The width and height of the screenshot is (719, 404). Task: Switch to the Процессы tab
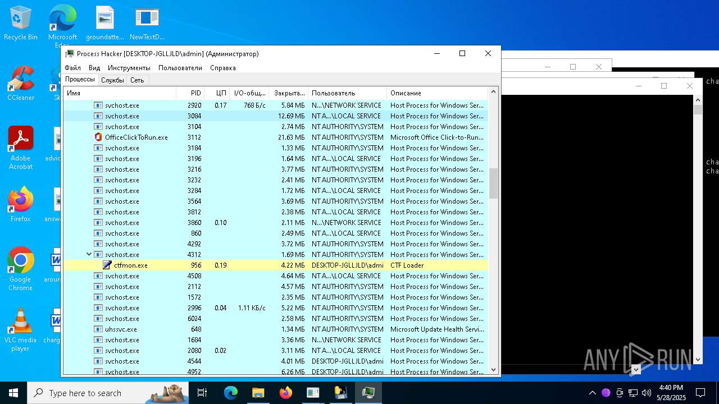[x=80, y=80]
